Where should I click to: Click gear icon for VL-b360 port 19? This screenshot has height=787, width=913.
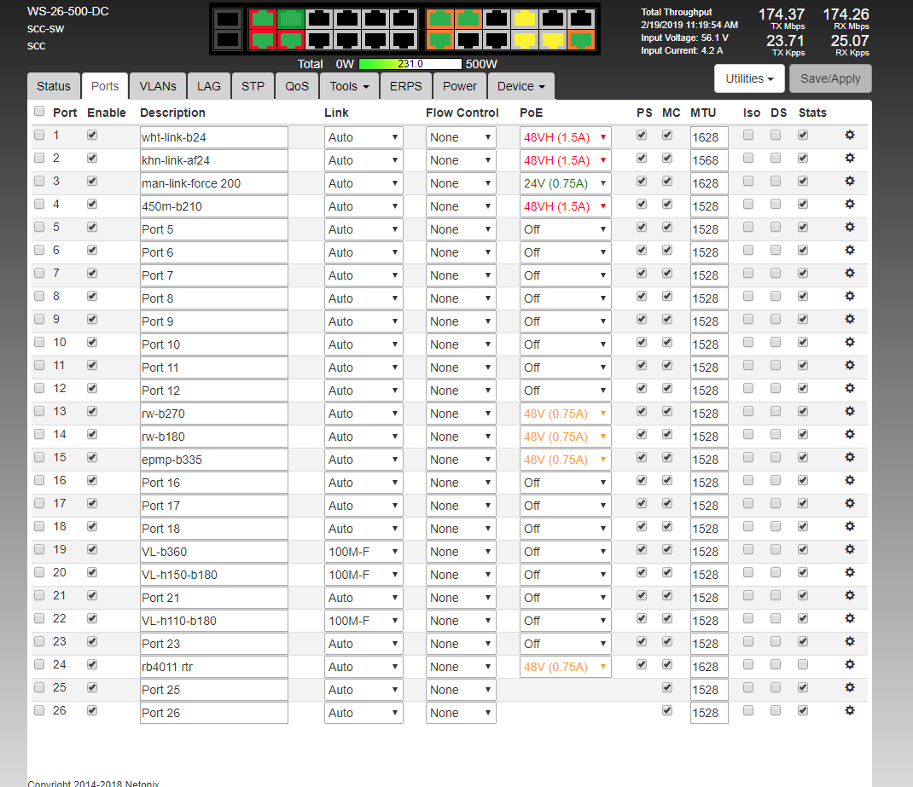849,549
